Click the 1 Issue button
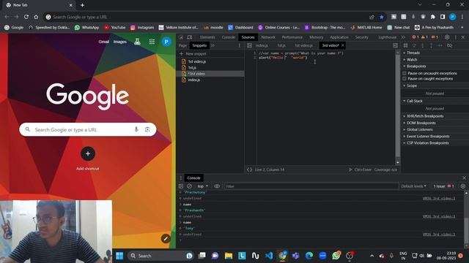The width and height of the screenshot is (469, 263). [443, 186]
